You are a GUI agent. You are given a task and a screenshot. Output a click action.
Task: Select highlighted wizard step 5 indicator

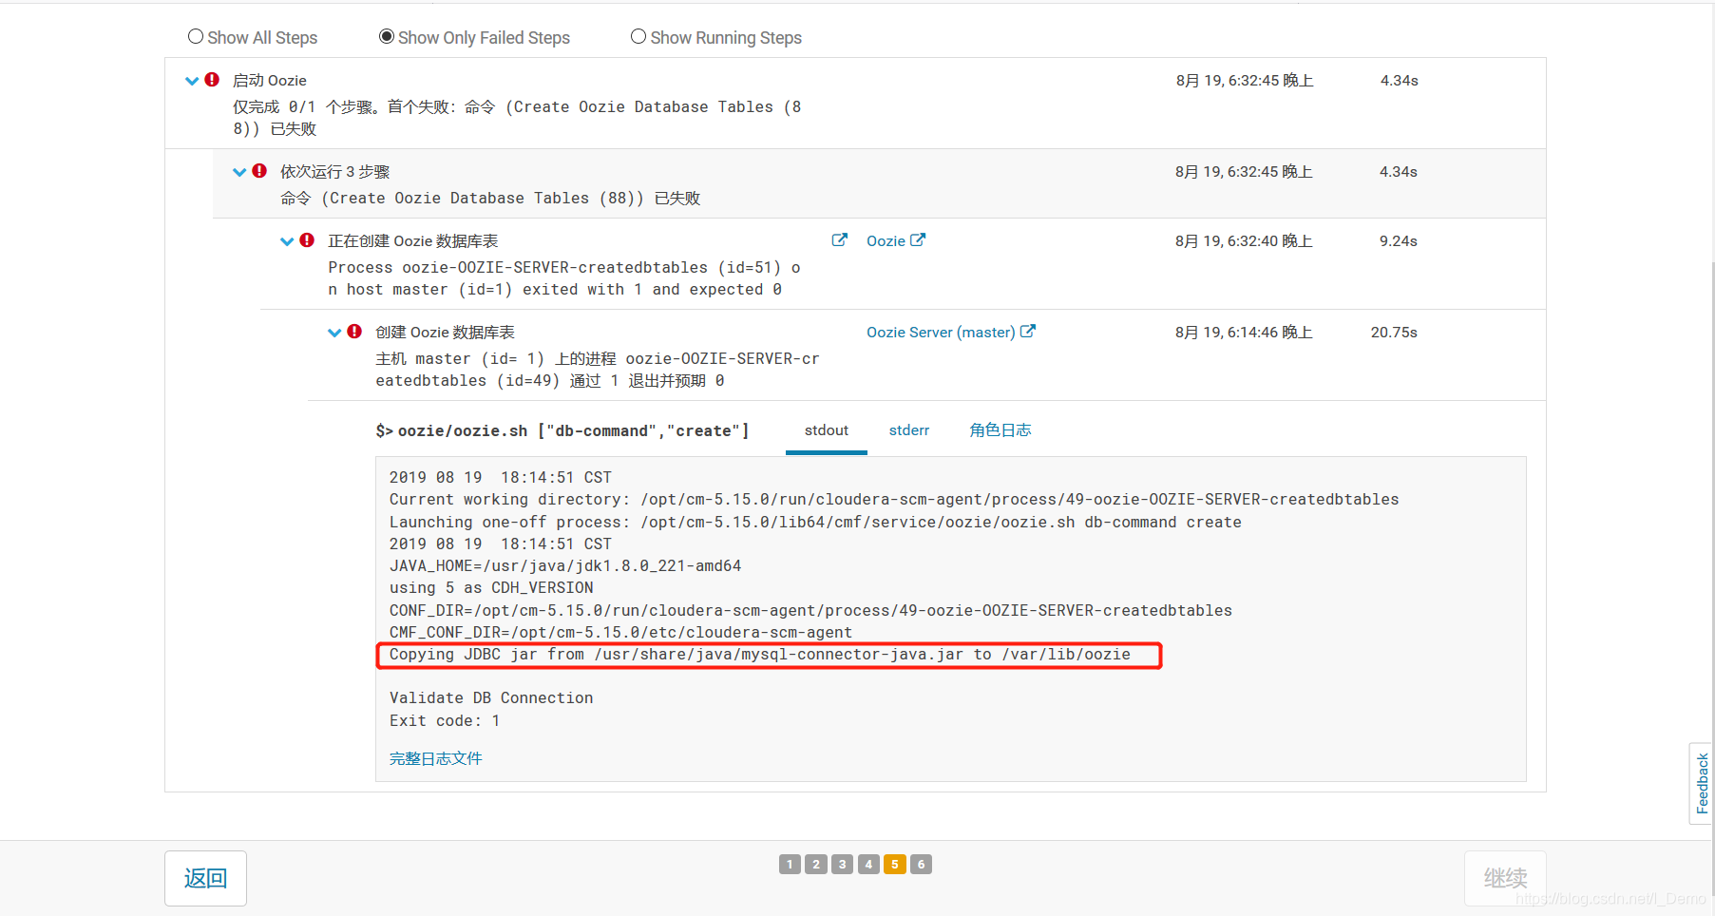point(894,864)
